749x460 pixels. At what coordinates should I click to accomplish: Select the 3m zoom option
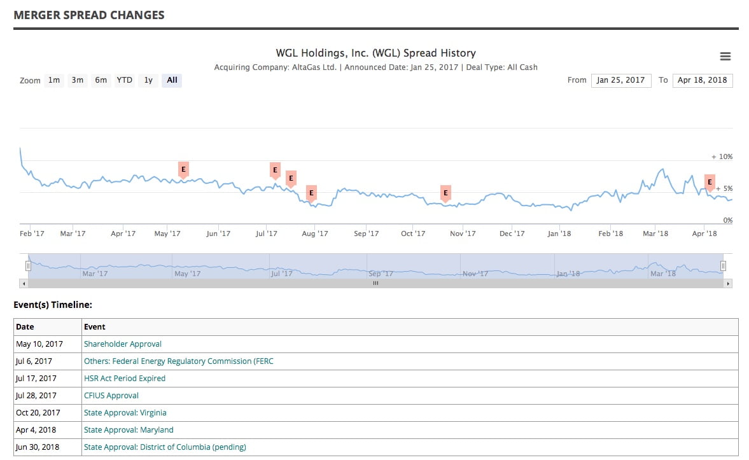[x=77, y=80]
